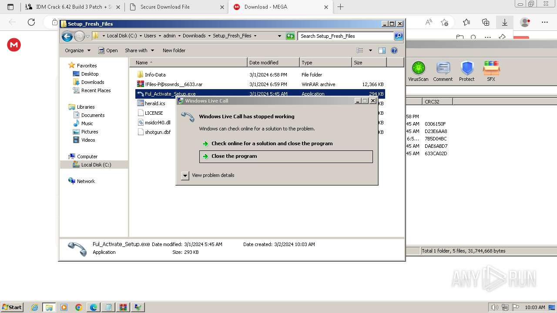Open a new Edge tab

coord(341,7)
